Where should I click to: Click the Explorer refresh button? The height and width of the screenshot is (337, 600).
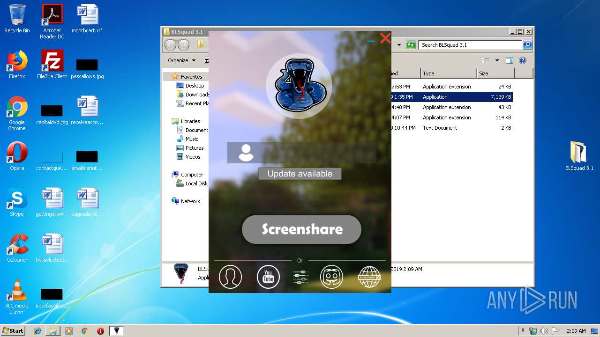pyautogui.click(x=411, y=45)
